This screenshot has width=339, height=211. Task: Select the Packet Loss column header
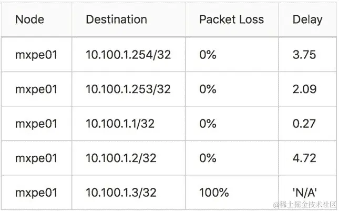pos(231,20)
